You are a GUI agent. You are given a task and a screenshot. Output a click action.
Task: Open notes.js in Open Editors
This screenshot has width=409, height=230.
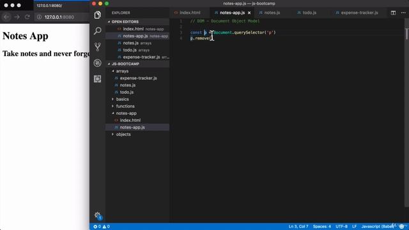pos(137,43)
